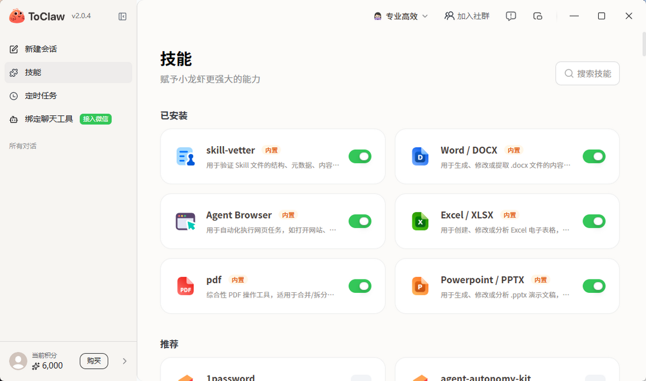Viewport: 646px width, 381px height.
Task: Click the Powerpoint / PPTX skill icon
Action: click(x=420, y=286)
